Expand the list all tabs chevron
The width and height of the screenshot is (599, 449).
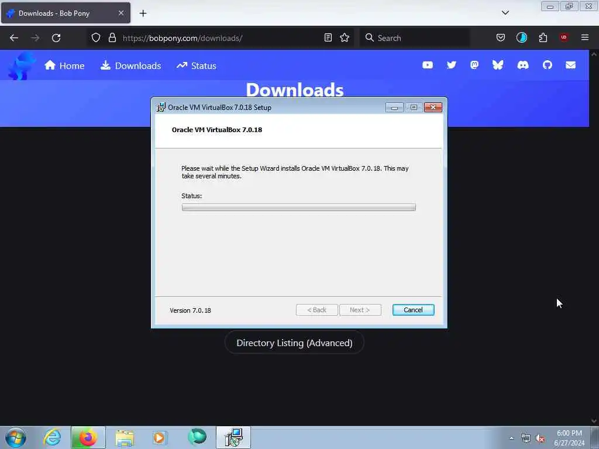(x=505, y=13)
